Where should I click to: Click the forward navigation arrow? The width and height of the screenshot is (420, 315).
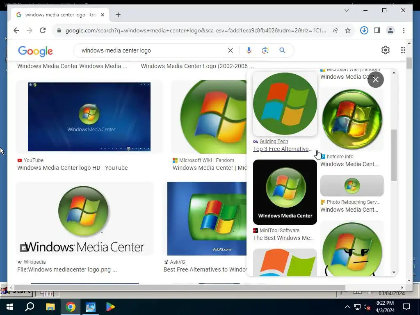[x=30, y=30]
